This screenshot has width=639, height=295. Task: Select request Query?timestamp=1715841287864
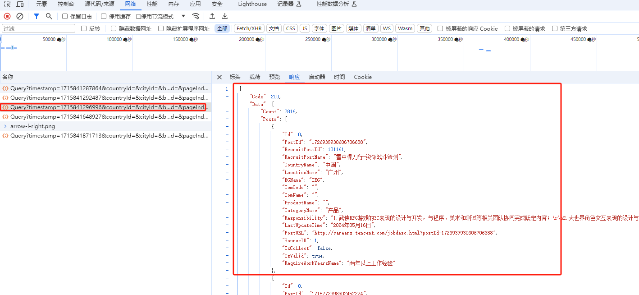coord(105,88)
